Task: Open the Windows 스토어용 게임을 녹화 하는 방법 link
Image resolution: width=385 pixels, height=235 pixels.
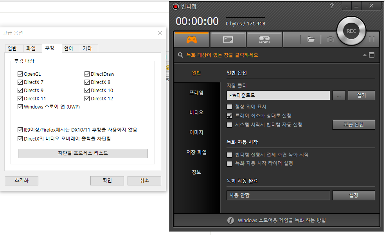Action: (x=282, y=220)
